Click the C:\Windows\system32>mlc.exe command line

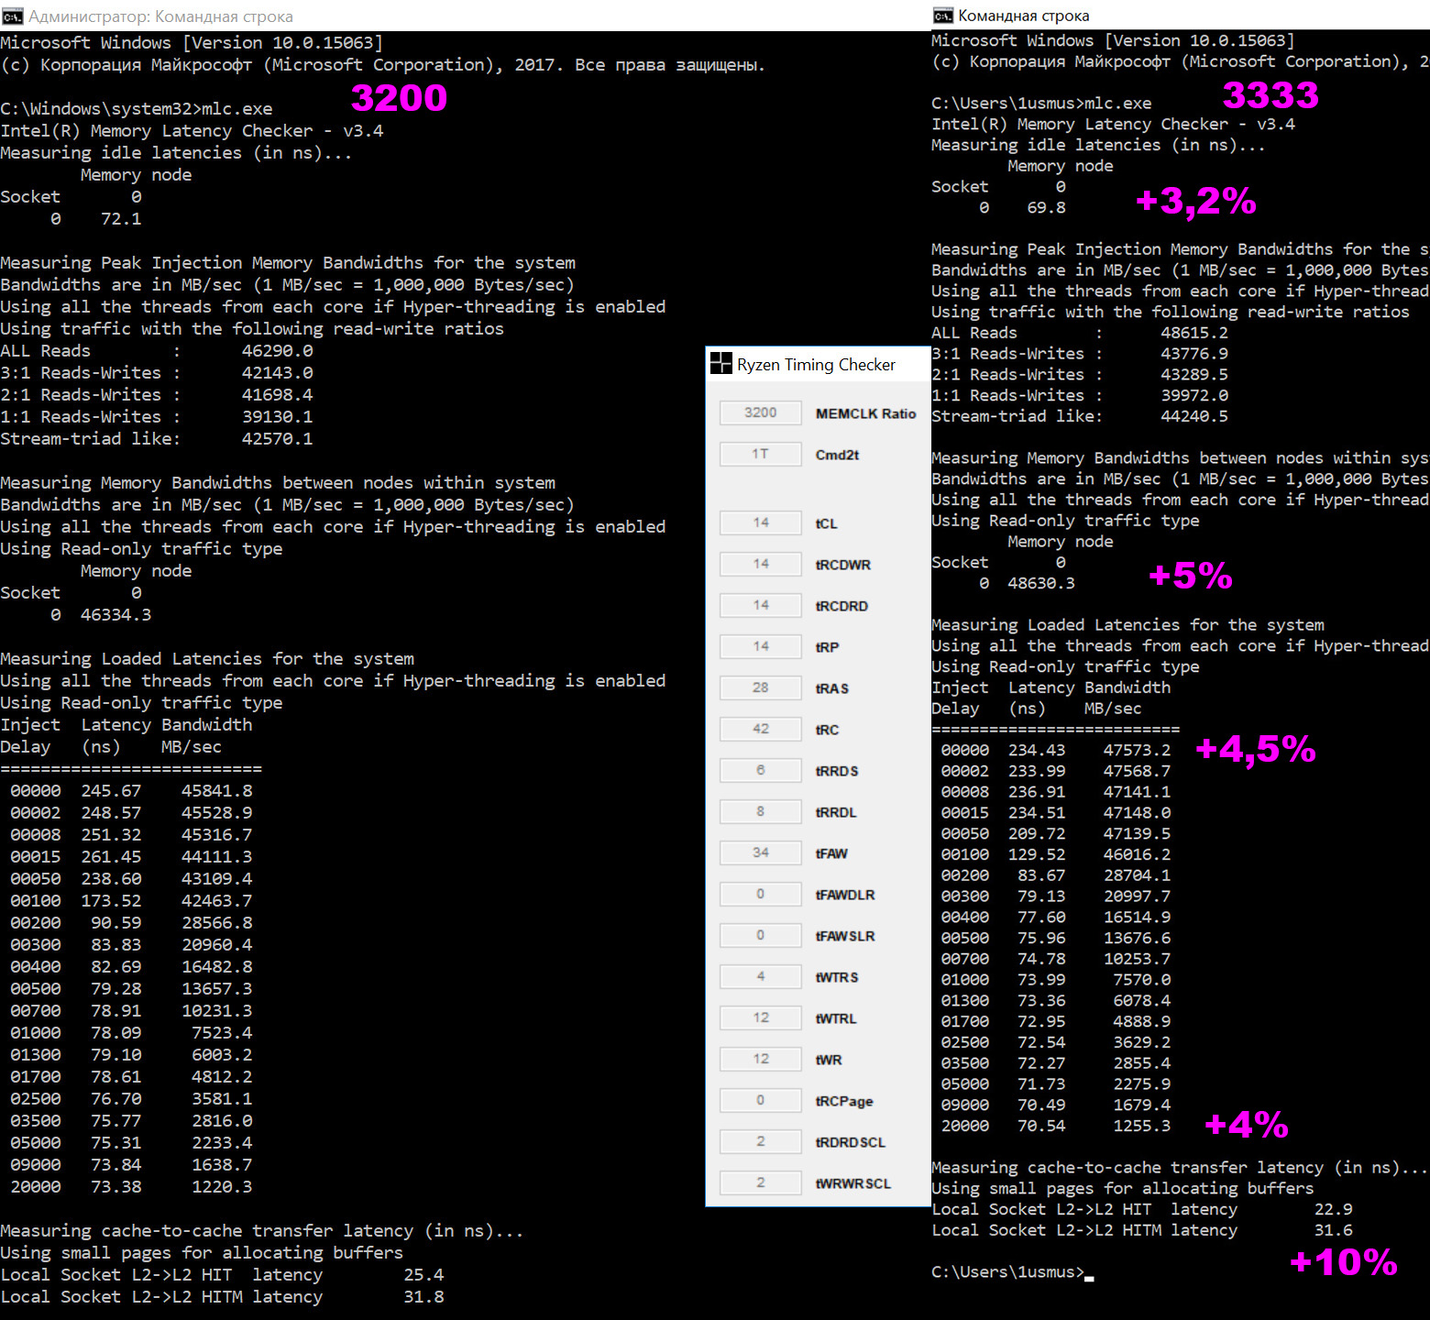(137, 109)
